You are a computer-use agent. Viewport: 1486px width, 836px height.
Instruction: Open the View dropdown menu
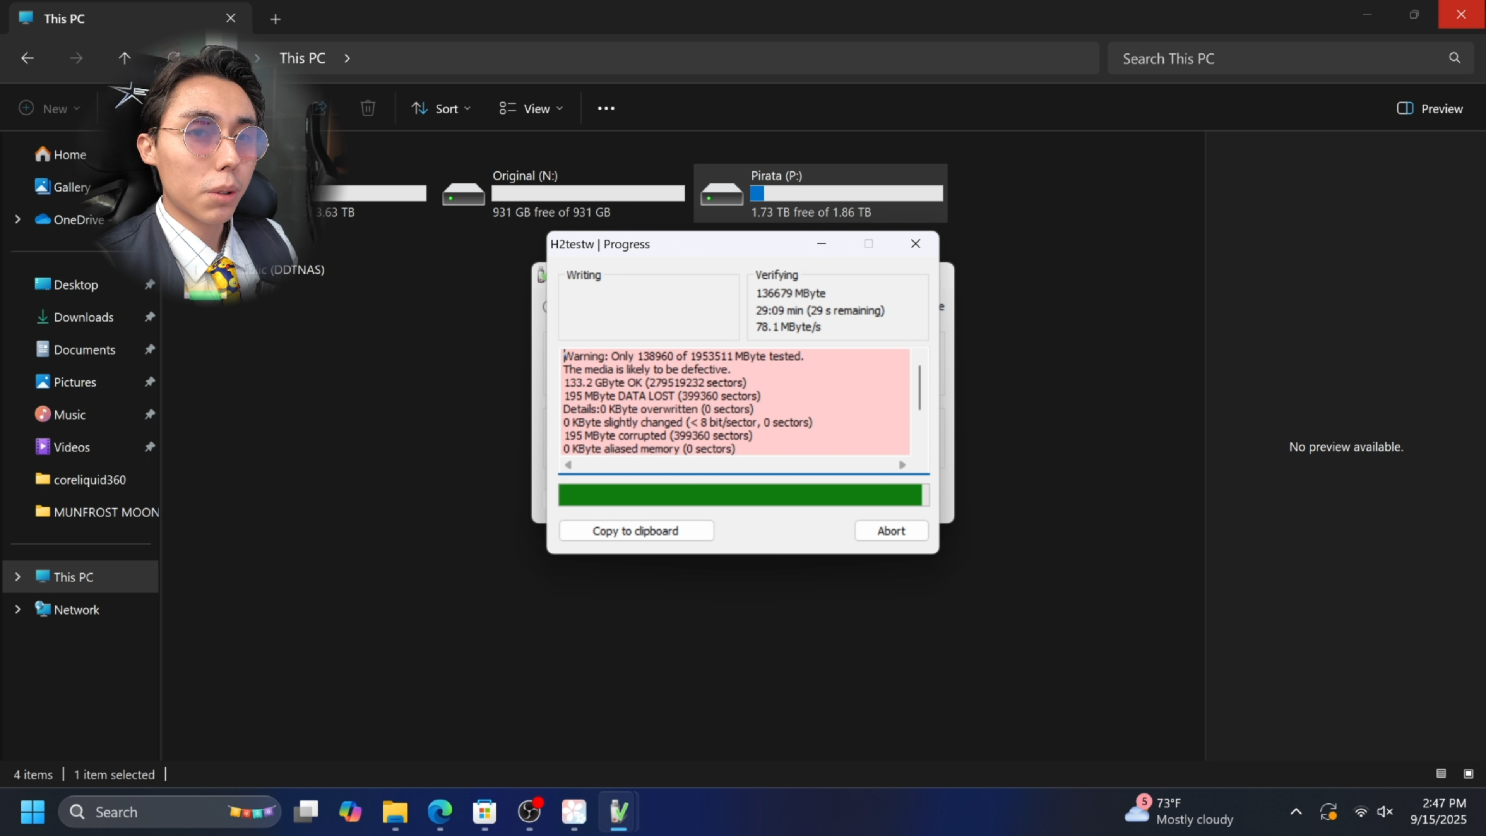tap(531, 108)
